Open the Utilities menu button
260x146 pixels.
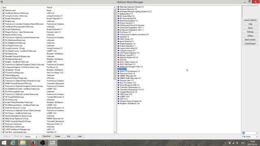click(250, 36)
